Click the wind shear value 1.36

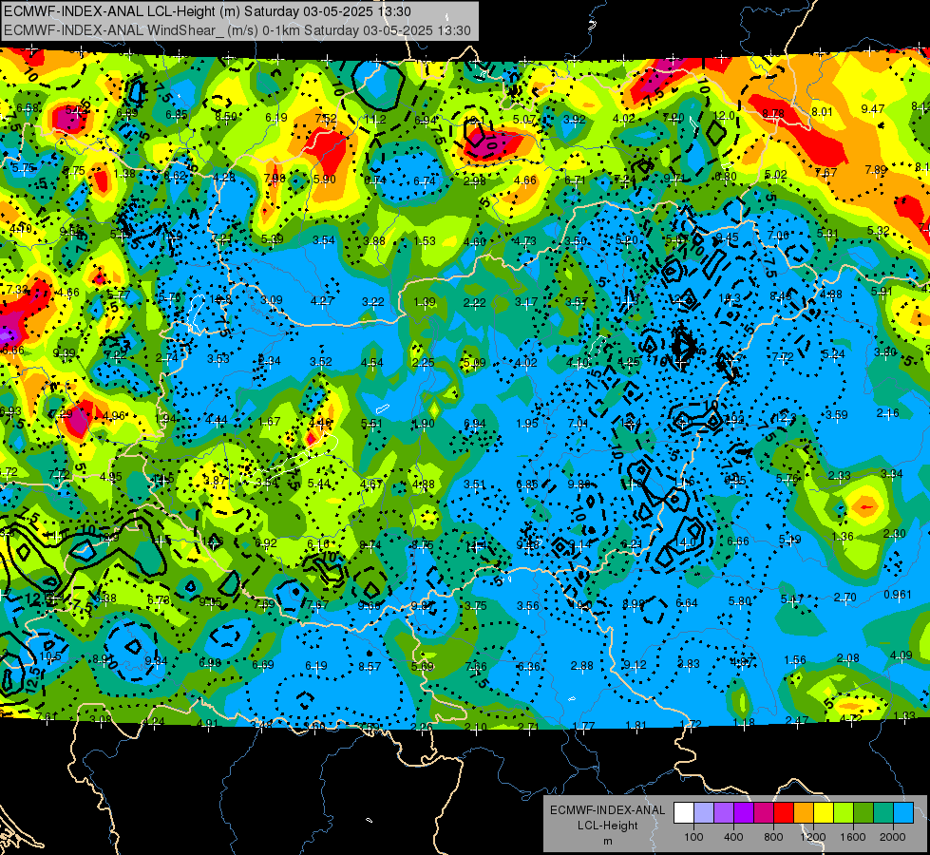pyautogui.click(x=843, y=537)
